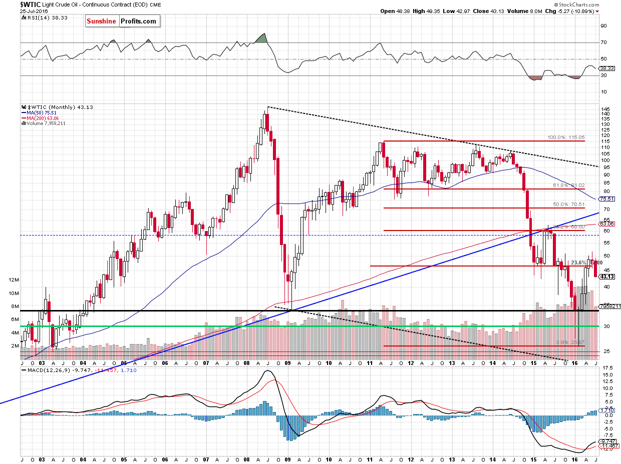Click the $WTIC (Monthly) 43.13 legend
This screenshot has height=464, width=621.
pos(60,107)
